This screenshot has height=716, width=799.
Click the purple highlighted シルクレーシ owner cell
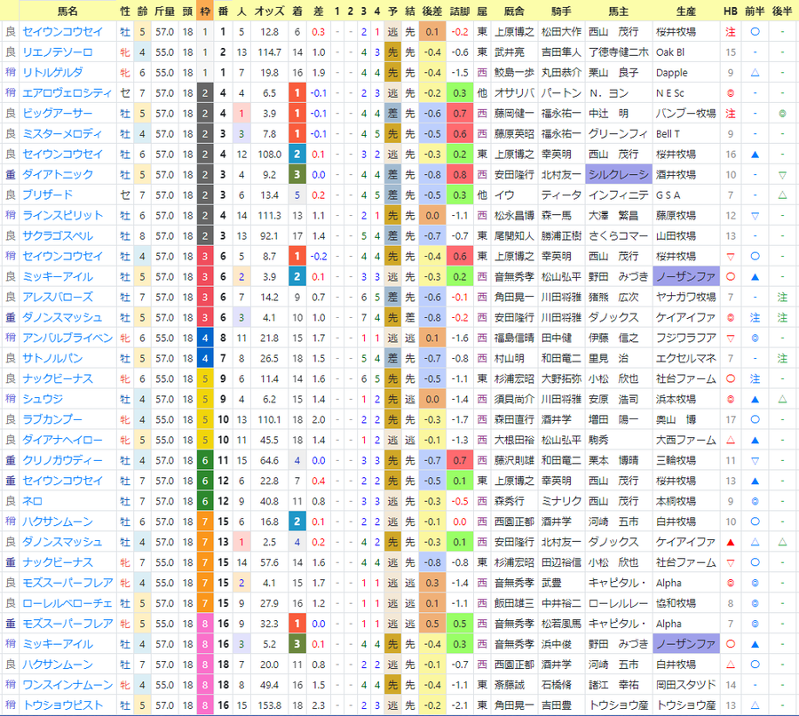point(619,174)
